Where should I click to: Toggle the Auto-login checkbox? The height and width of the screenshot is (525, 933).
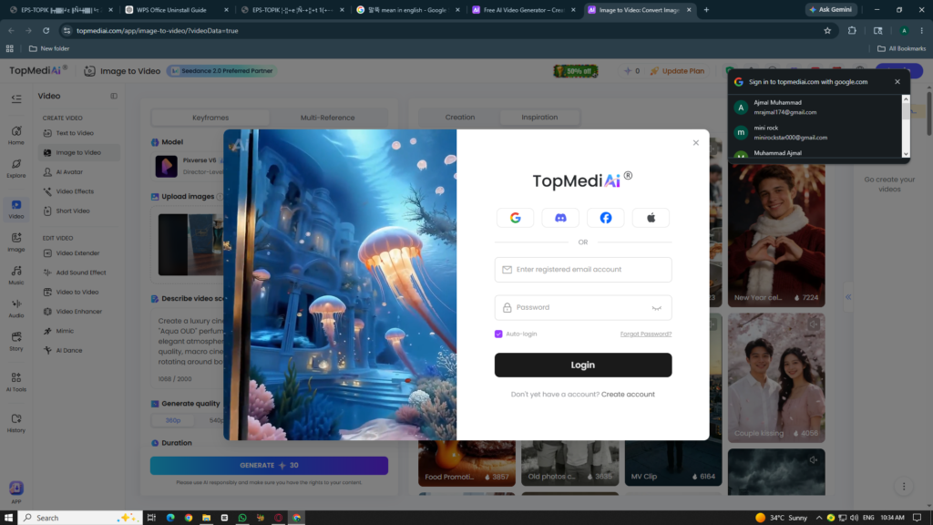pyautogui.click(x=498, y=334)
